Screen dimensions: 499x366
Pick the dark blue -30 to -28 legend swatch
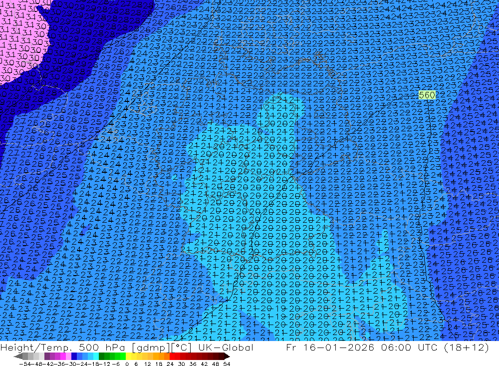74,356
